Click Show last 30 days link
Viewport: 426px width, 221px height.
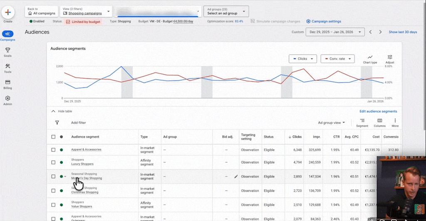(402, 32)
